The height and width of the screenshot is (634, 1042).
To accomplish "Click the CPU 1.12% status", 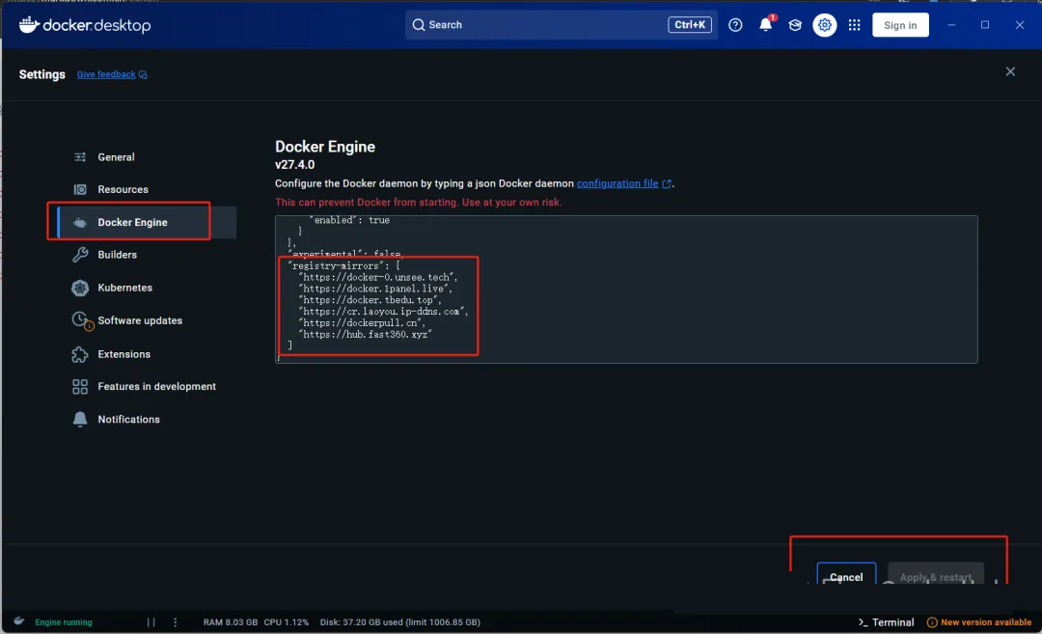I will 287,622.
